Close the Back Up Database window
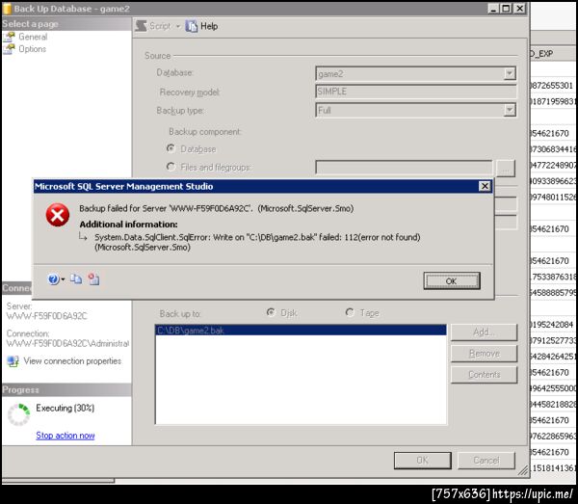 coord(519,8)
